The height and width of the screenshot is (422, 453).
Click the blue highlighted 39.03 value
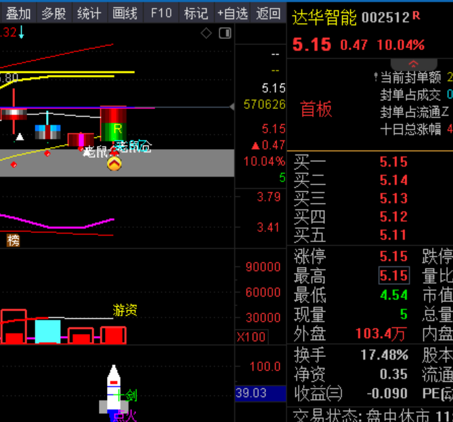[x=261, y=393]
